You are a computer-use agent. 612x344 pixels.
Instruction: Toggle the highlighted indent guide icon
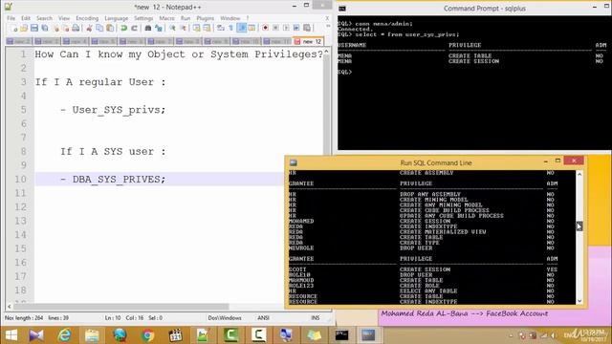pos(241,28)
